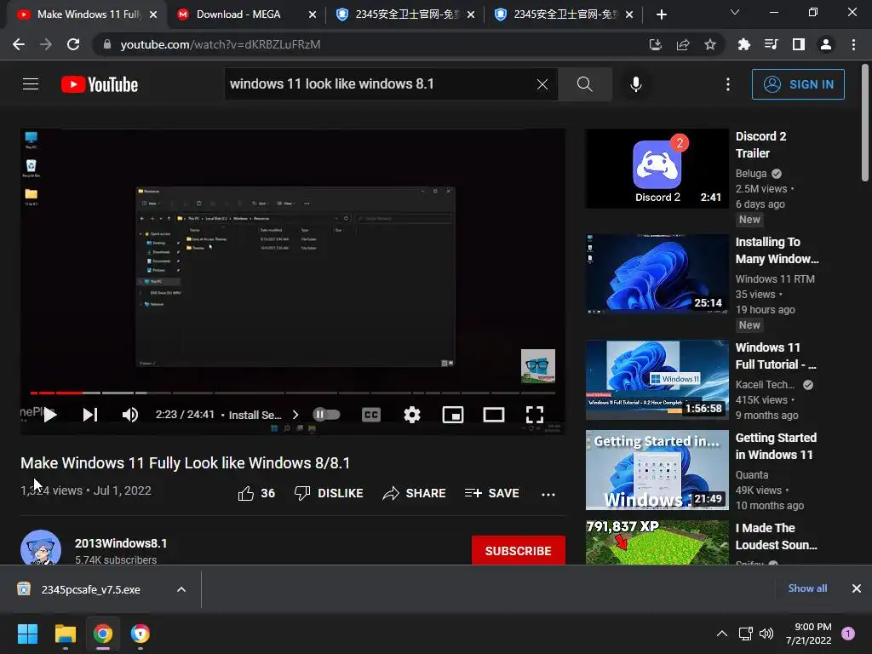Open YouTube settings three-dot menu
872x654 pixels.
(728, 84)
